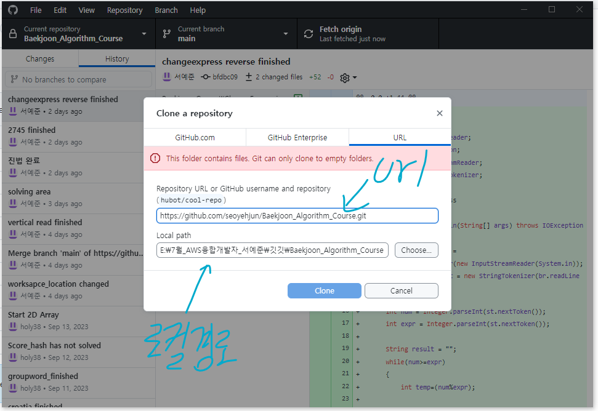Screen dimensions: 598x411
Task: Click the changed files plus-minus icon
Action: 249,77
